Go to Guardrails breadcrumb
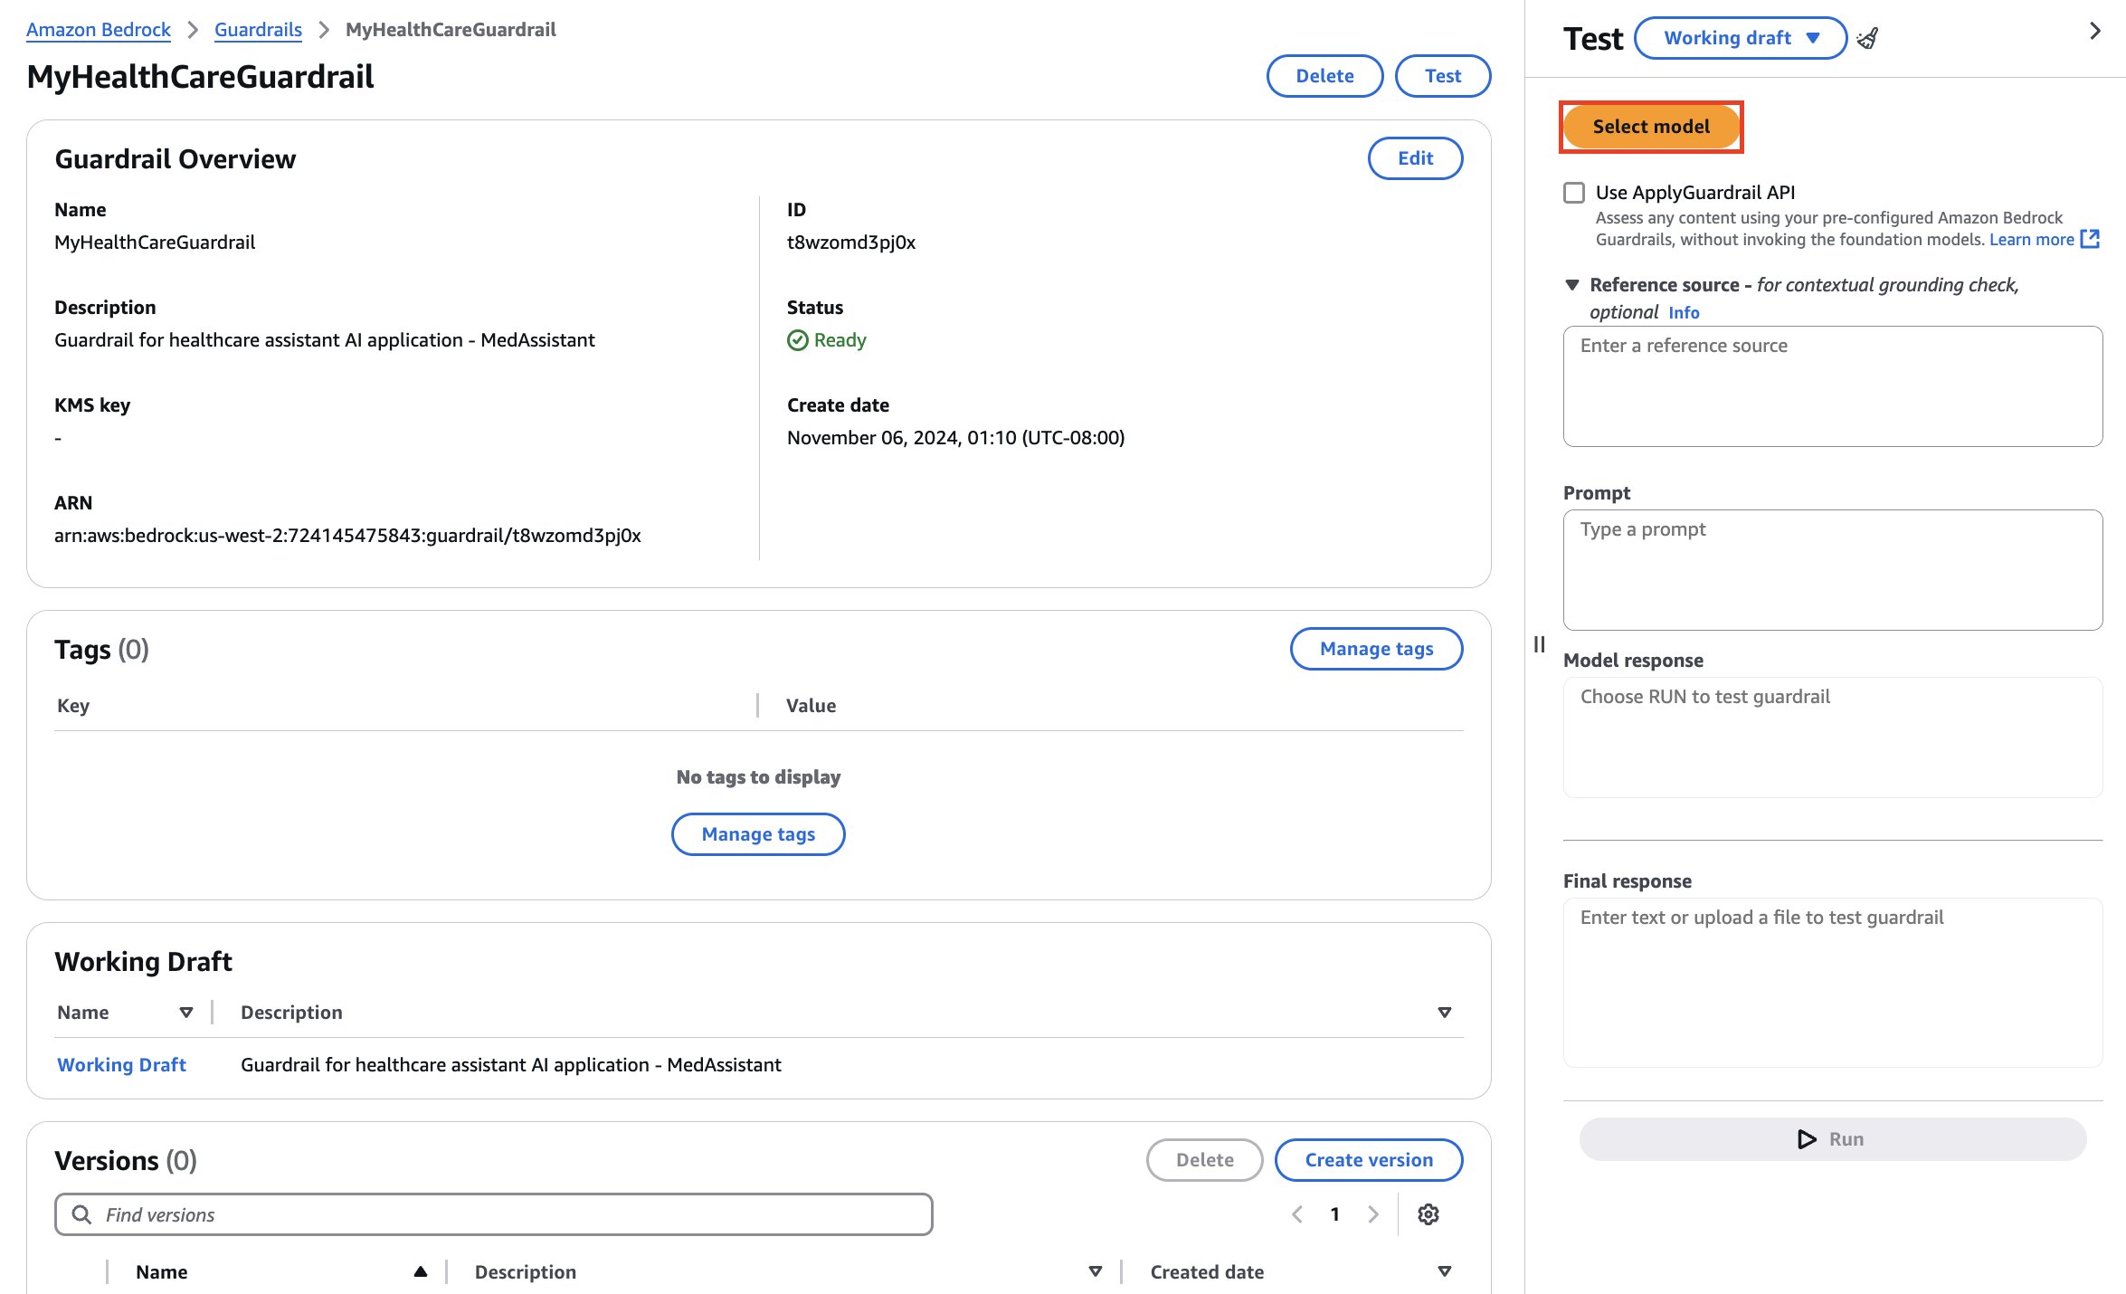This screenshot has height=1294, width=2126. click(x=258, y=30)
